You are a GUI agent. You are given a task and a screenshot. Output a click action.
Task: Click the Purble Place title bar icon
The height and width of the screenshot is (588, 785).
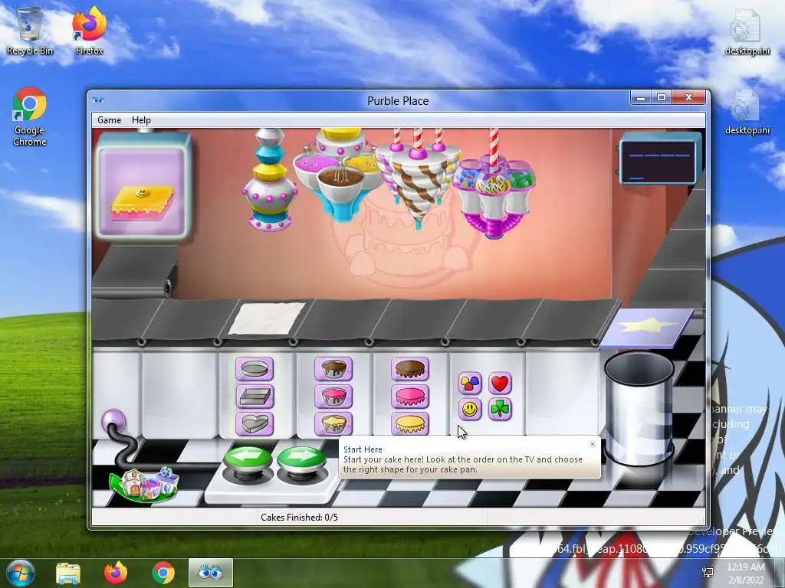98,100
